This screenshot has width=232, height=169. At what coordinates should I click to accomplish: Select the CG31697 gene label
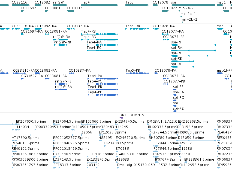[x=28, y=8]
